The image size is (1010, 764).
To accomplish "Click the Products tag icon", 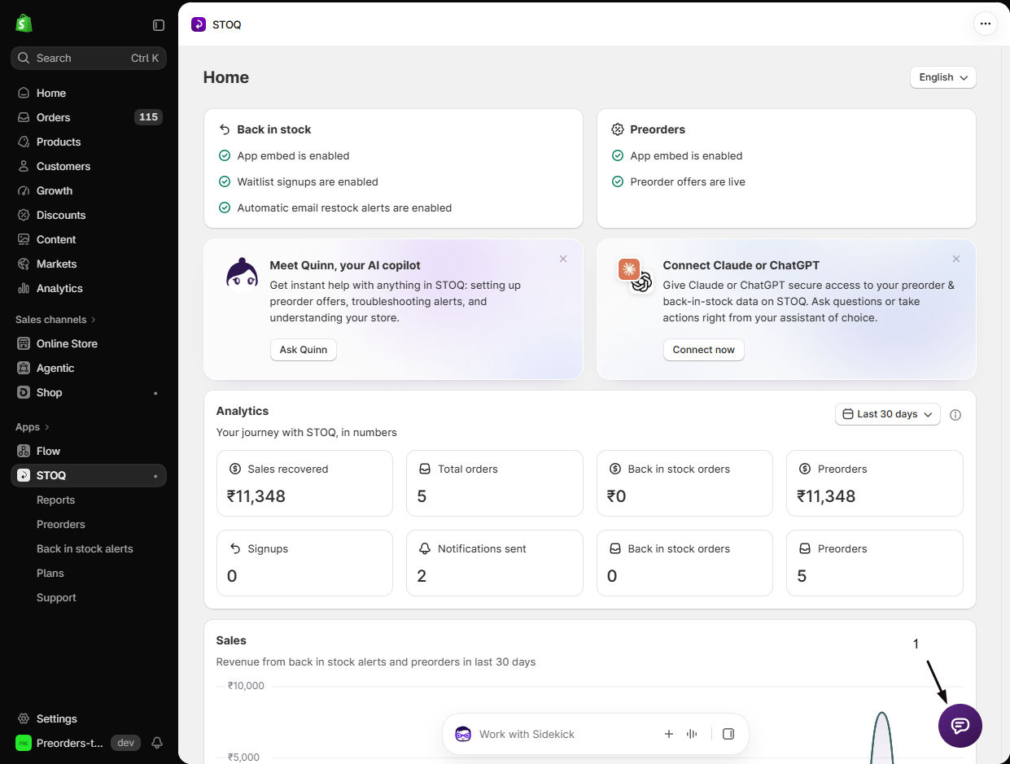I will (24, 142).
